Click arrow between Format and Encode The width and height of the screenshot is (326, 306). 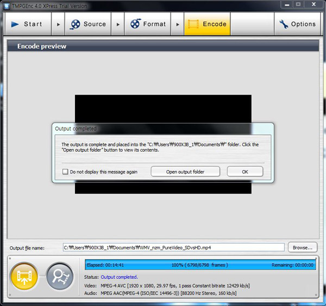pyautogui.click(x=178, y=24)
